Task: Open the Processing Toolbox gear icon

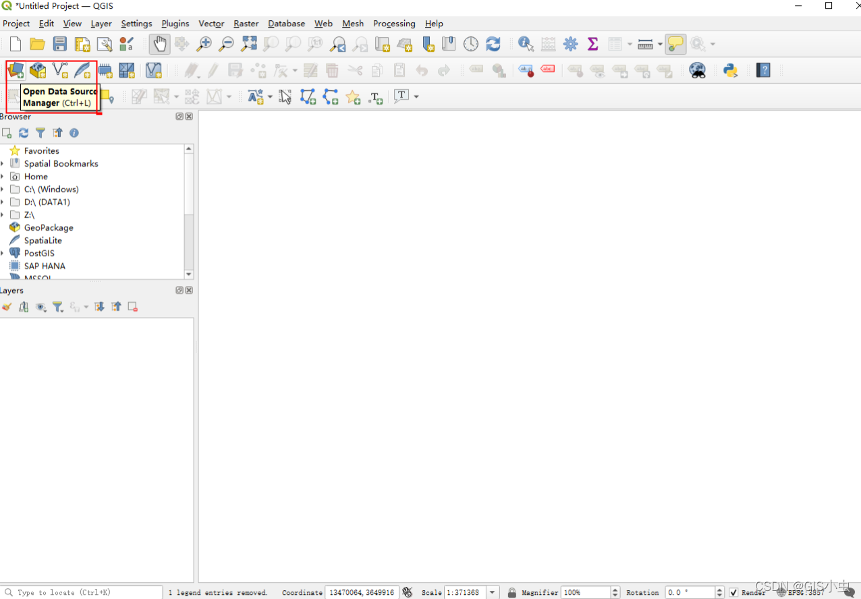Action: 571,45
